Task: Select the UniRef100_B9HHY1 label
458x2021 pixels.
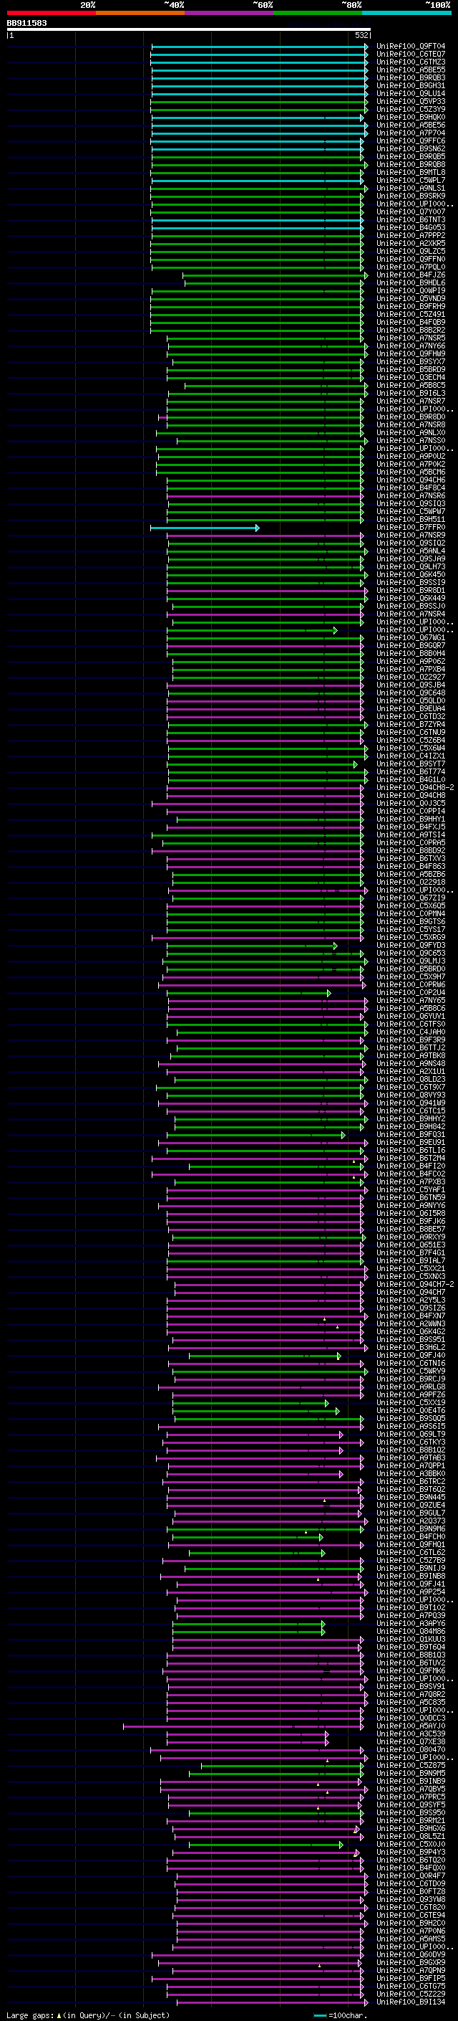Action: (410, 819)
